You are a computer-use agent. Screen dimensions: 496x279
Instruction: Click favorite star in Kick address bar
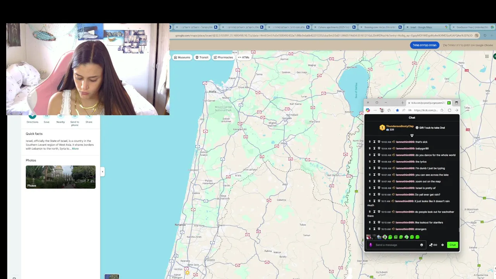(x=397, y=110)
